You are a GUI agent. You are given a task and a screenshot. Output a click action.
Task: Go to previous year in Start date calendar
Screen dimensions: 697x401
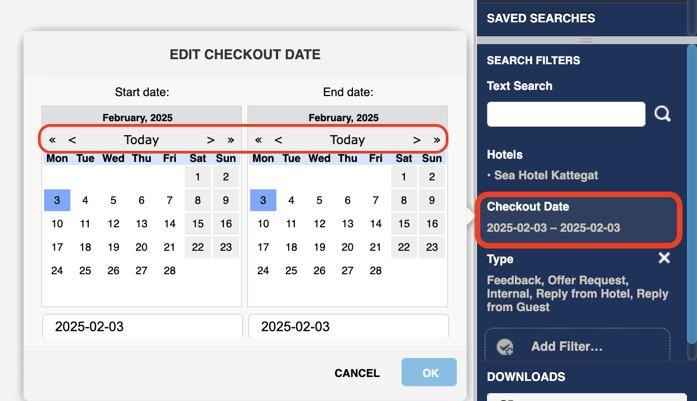[52, 140]
